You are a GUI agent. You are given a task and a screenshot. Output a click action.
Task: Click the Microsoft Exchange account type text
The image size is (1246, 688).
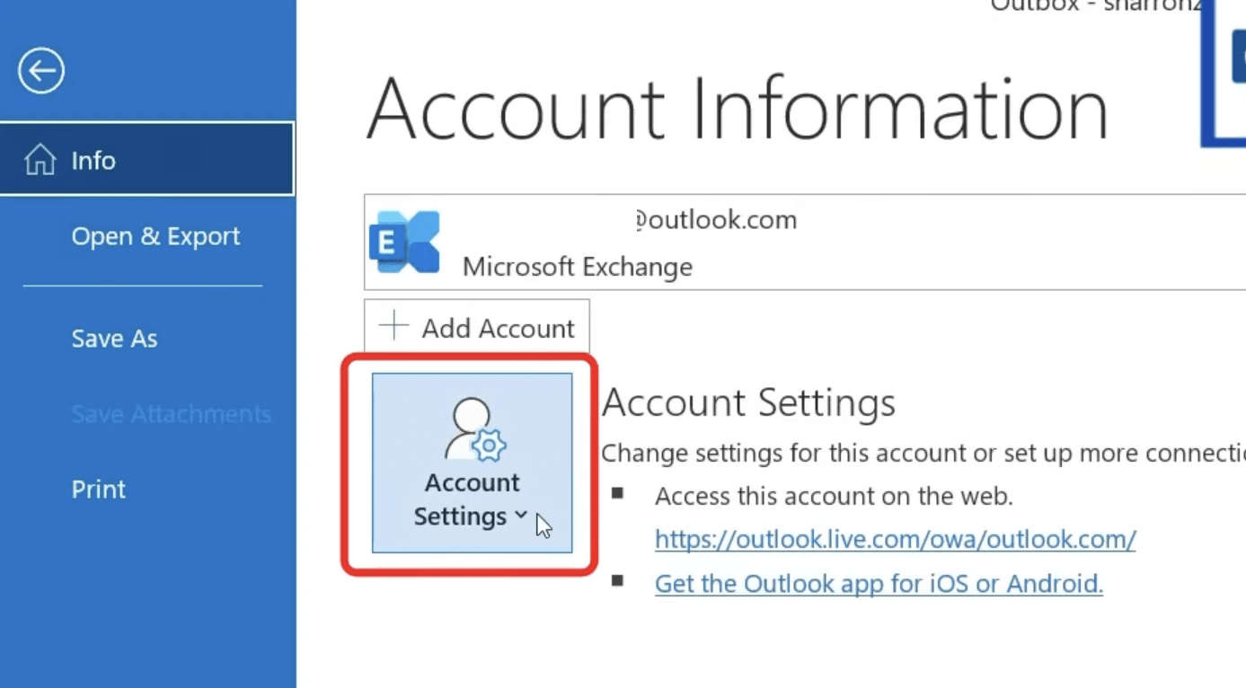click(577, 267)
